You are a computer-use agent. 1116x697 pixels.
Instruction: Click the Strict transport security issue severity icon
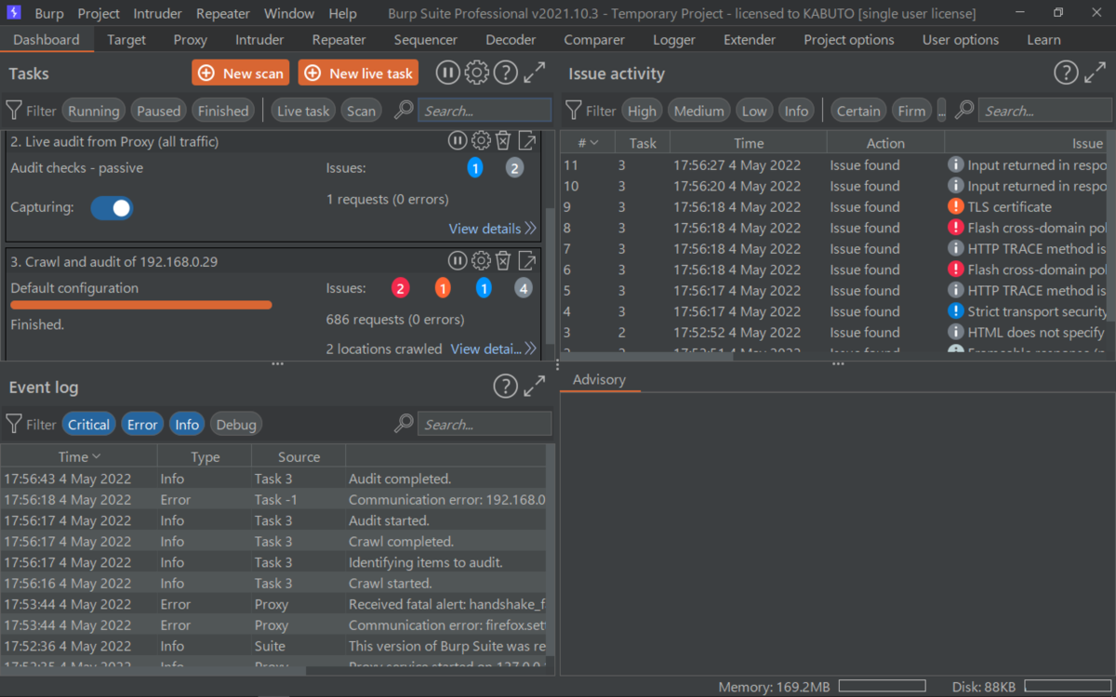(955, 311)
